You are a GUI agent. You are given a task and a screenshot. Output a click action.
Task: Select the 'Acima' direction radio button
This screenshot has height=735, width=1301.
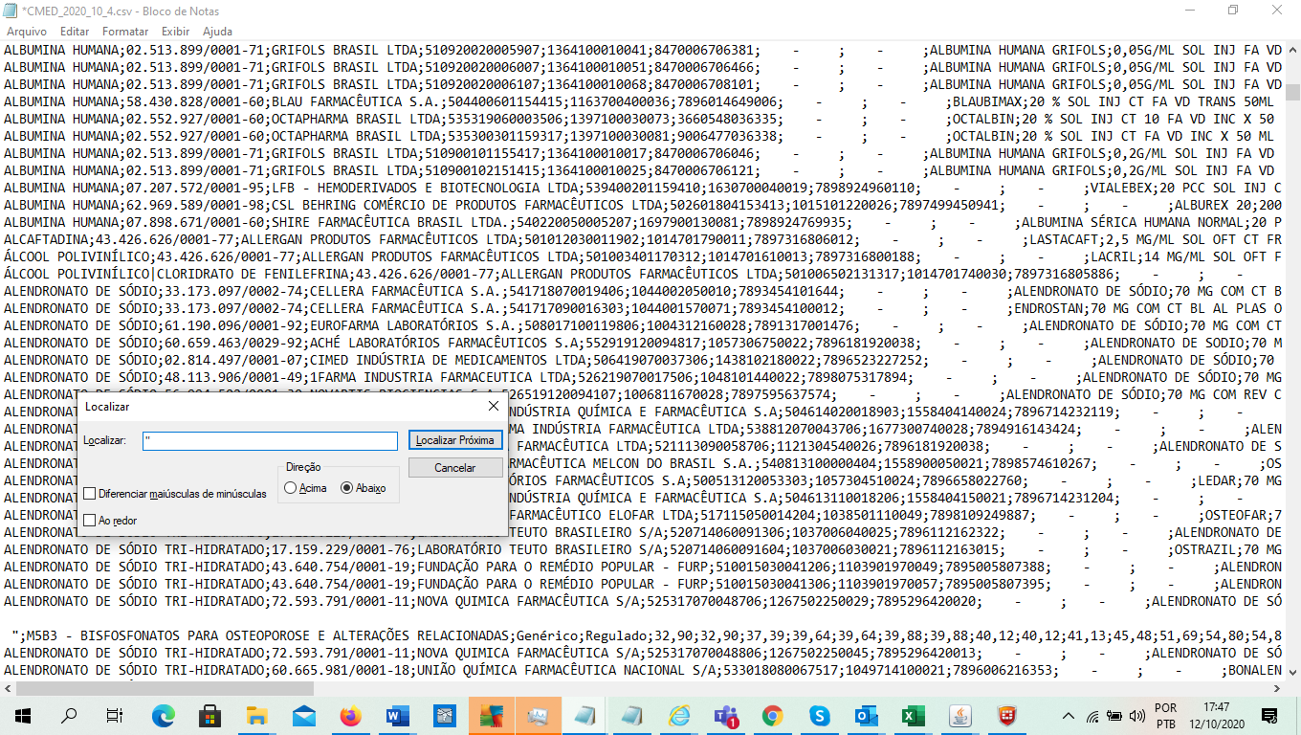coord(291,488)
